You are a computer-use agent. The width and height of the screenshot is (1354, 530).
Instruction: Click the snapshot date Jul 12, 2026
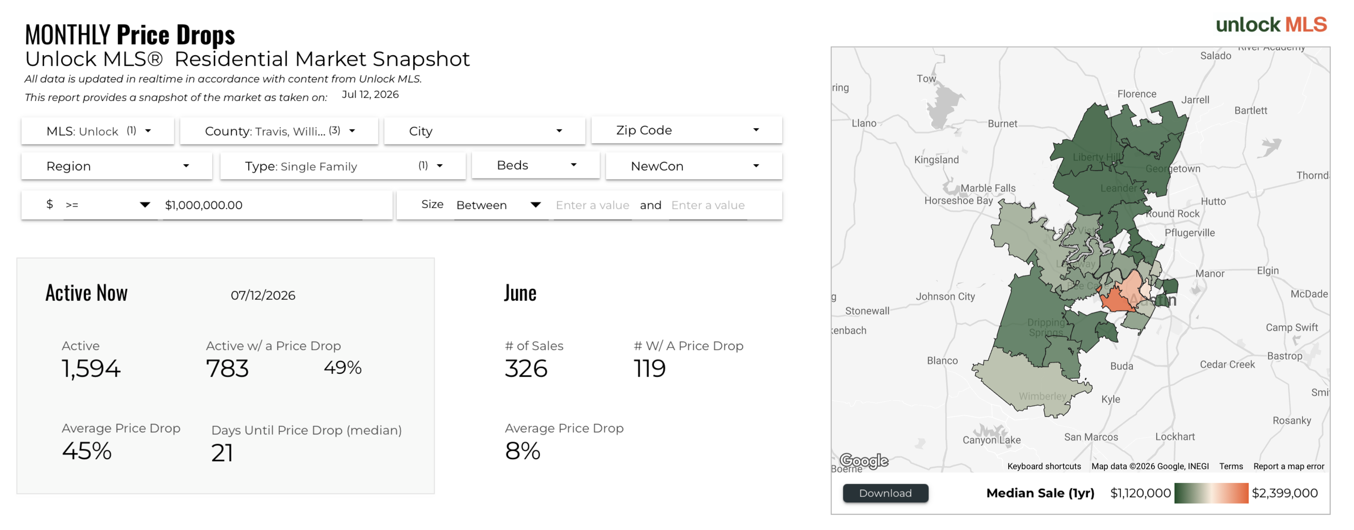(370, 94)
